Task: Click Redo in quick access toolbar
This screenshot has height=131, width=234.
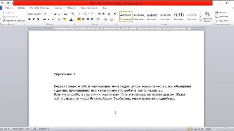Action: [x=8, y=3]
